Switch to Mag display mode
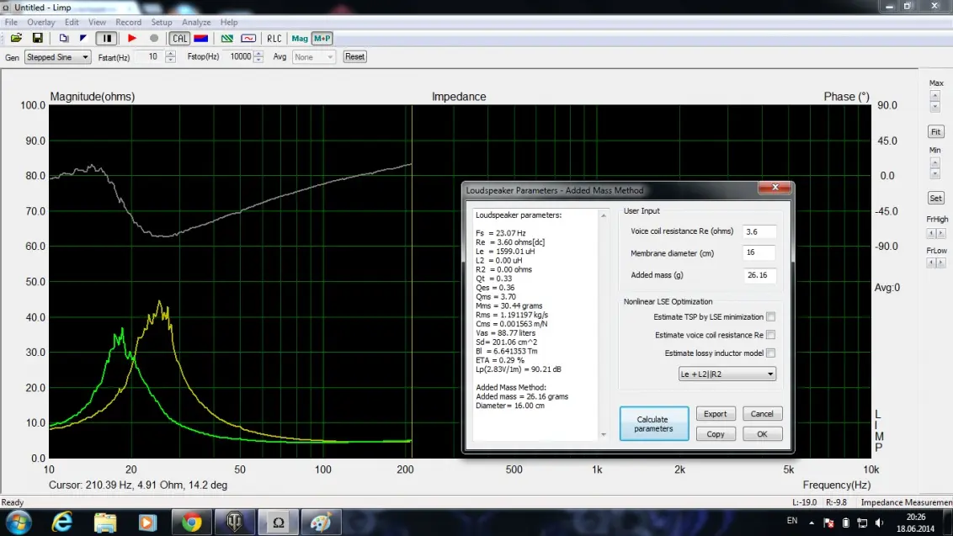 pos(300,38)
